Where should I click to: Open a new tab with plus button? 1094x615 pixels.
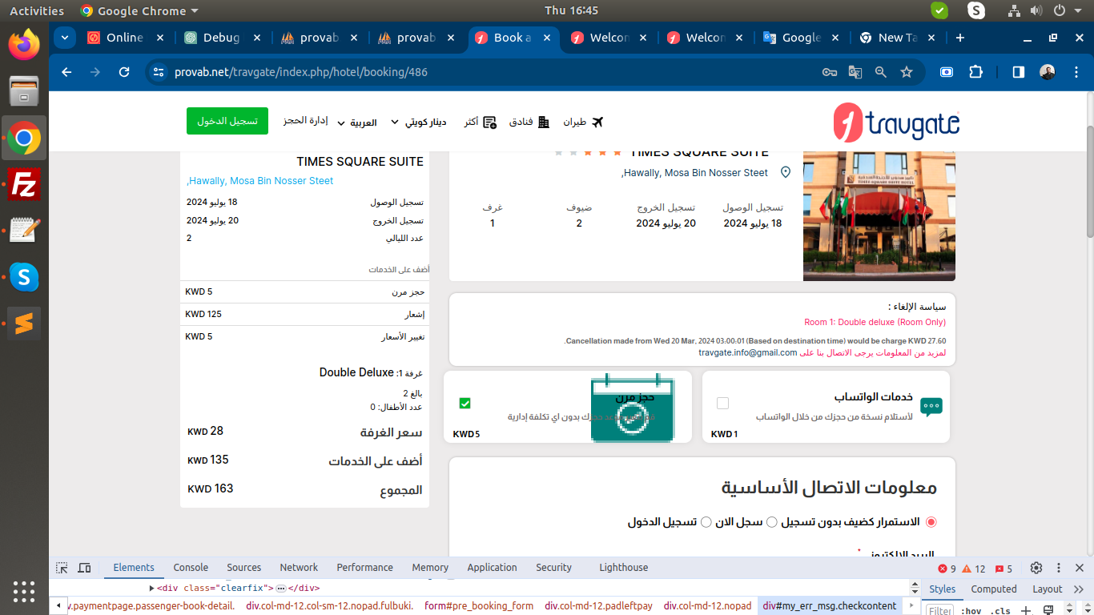click(960, 38)
